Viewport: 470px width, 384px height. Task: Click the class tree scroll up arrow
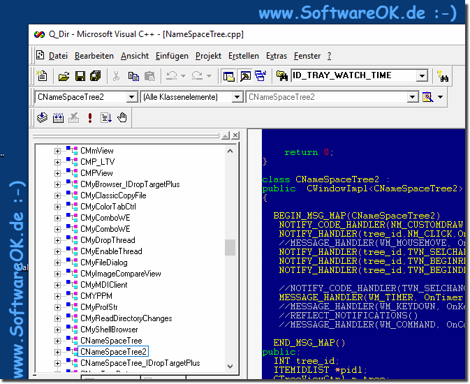click(230, 151)
